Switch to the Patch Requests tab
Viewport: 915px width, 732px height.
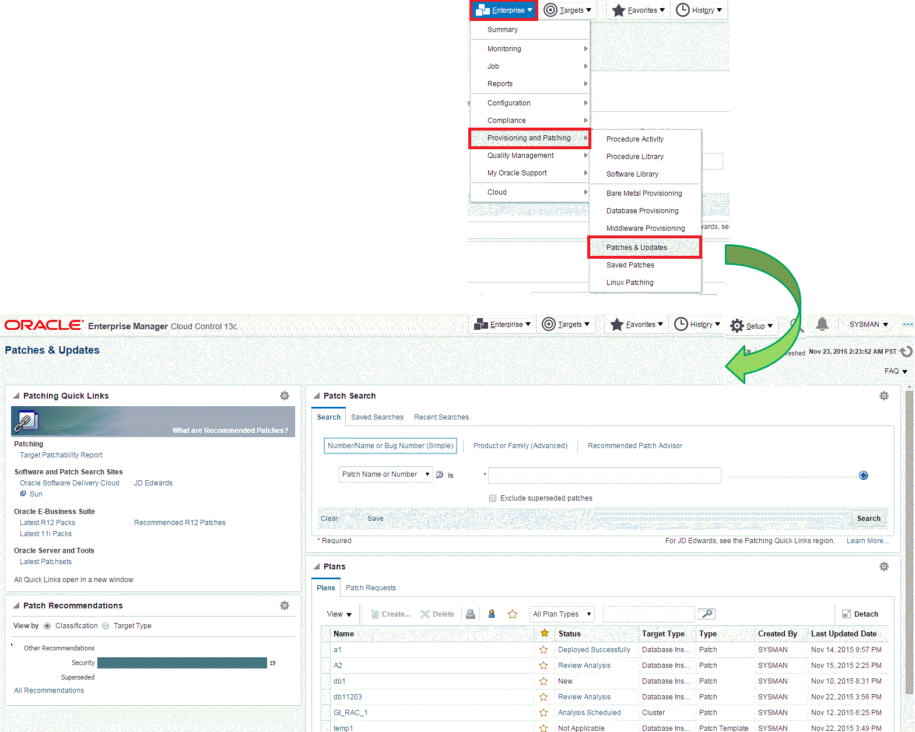(371, 588)
